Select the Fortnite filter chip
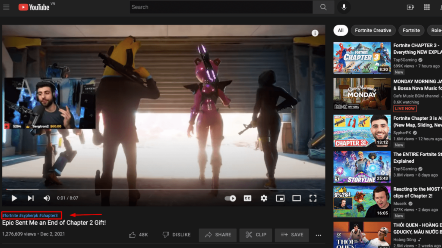Screen dimensions: 442x248 pyautogui.click(x=411, y=31)
